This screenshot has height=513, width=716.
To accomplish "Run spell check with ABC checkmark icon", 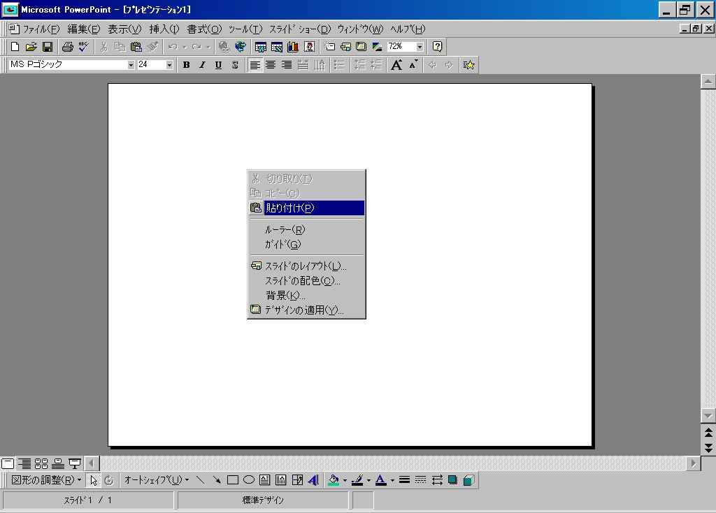I will 84,47.
